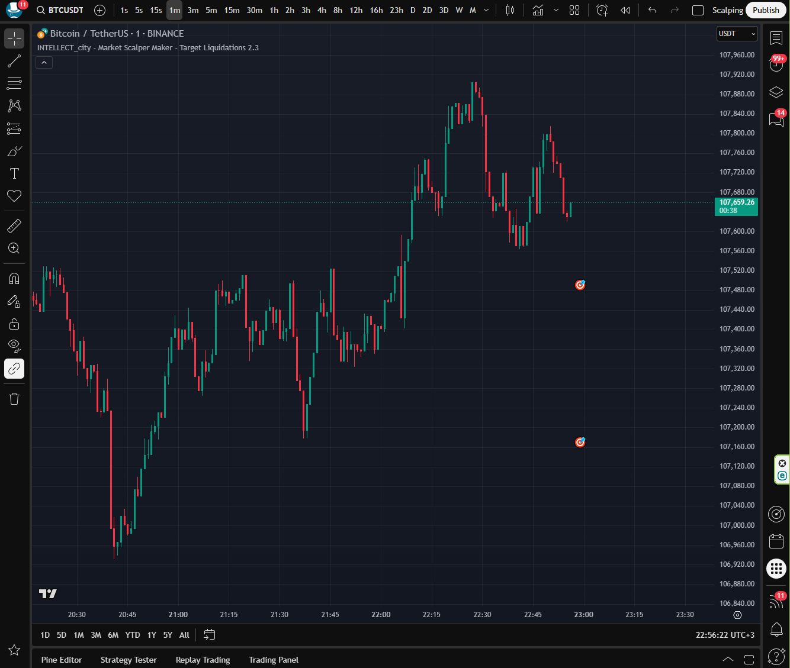
Task: Click the upper liquidation target marker
Action: pos(580,285)
